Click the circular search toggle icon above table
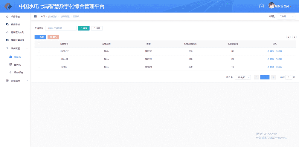Screen dimensions: 299x147 [x=289, y=37]
